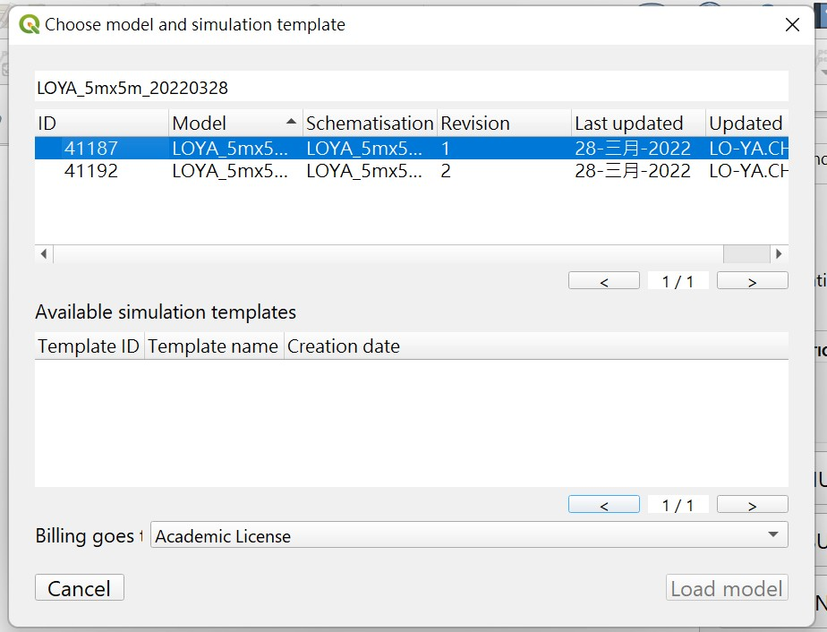Screen dimensions: 827x632
Task: Expand the Academic License combo box
Action: click(772, 534)
